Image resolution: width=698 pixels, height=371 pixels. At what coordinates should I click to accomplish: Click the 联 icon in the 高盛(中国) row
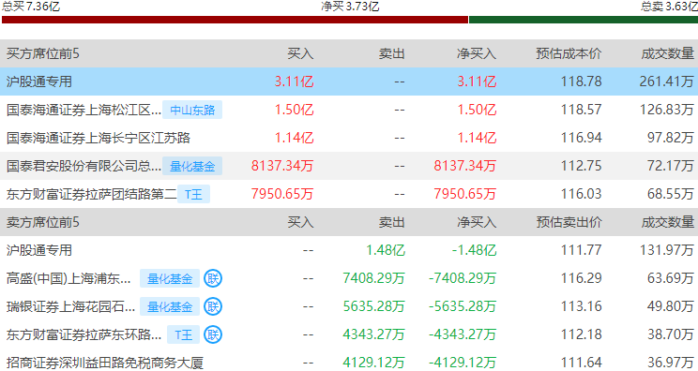pos(213,278)
